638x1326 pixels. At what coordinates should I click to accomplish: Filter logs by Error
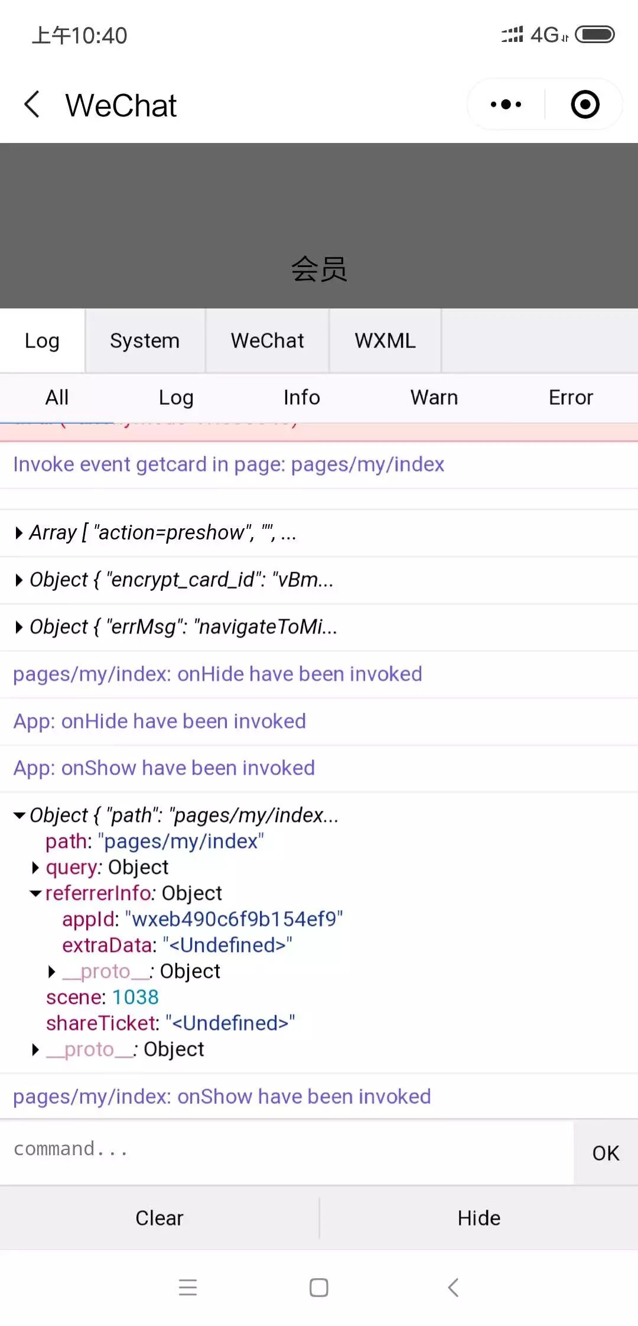pos(571,398)
